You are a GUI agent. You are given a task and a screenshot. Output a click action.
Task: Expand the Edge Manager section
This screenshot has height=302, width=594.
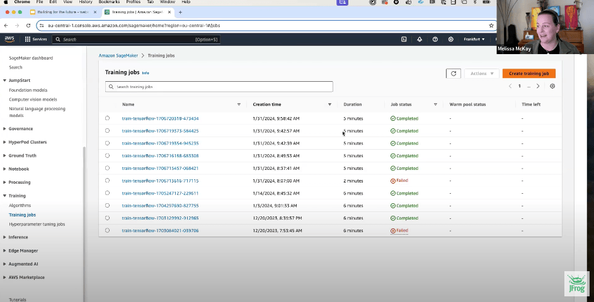pyautogui.click(x=4, y=250)
